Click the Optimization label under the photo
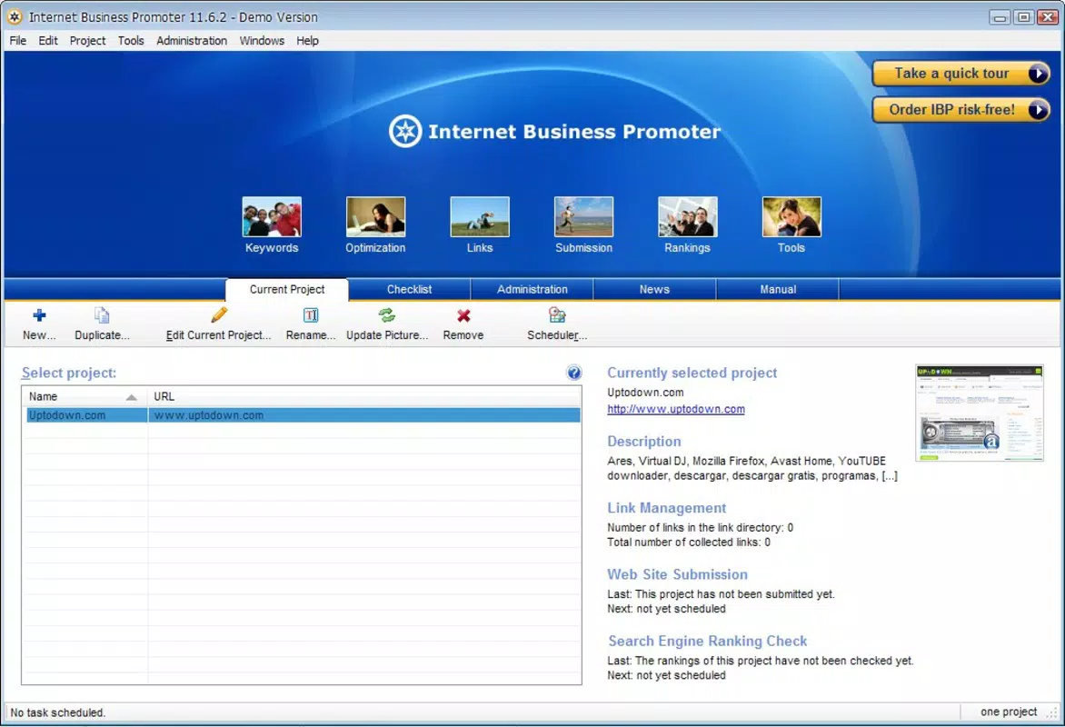1065x727 pixels. pos(375,248)
